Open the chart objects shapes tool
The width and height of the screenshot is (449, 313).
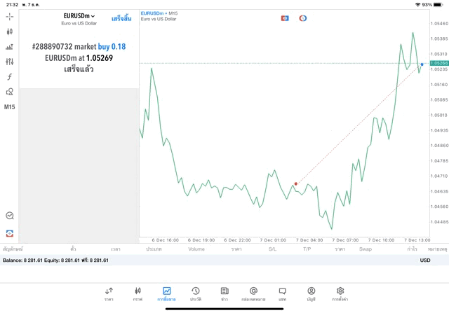[9, 92]
